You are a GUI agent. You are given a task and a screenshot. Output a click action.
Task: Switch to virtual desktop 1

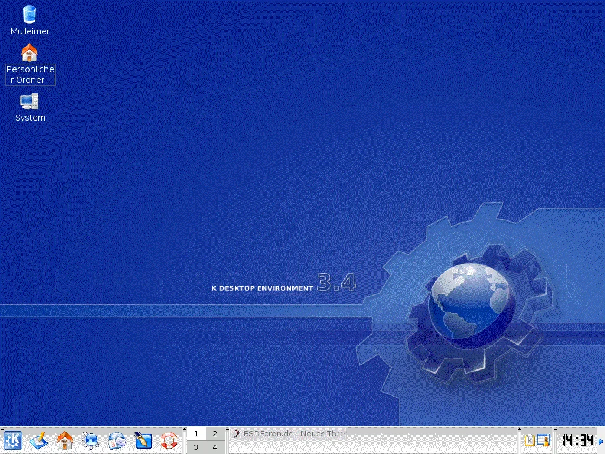(x=196, y=434)
